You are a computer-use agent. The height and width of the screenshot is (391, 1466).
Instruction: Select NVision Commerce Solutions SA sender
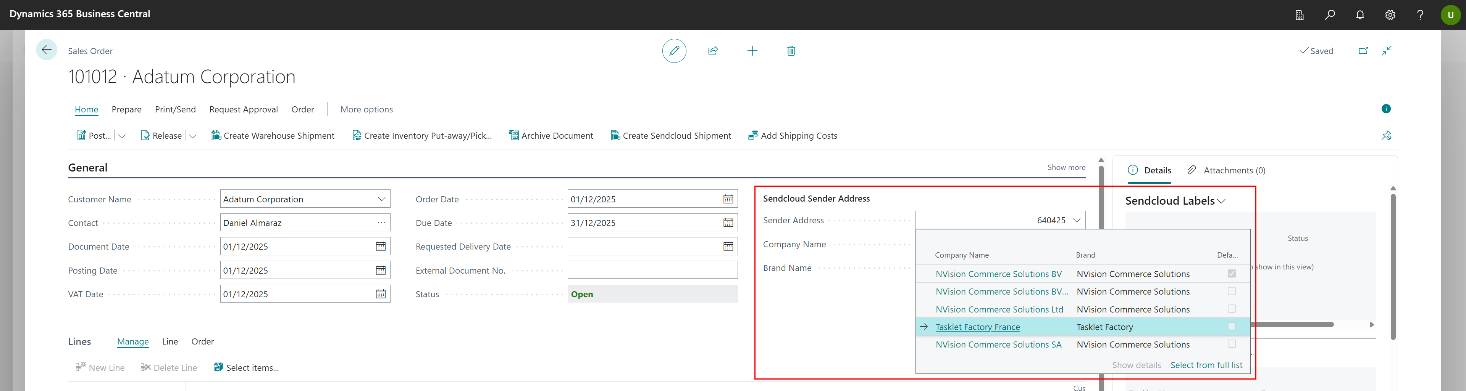click(x=998, y=345)
